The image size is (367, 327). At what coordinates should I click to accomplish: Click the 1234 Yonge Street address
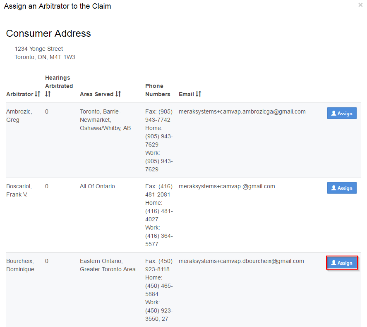[x=39, y=49]
